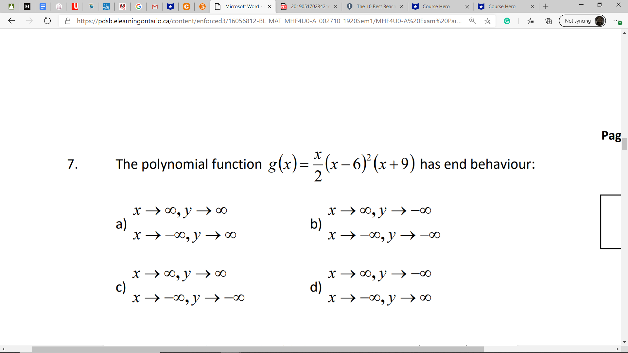Click the browser Back arrow button

12,21
